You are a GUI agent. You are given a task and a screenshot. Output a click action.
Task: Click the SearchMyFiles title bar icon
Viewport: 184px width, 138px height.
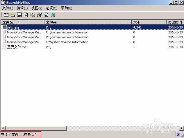click(3, 3)
